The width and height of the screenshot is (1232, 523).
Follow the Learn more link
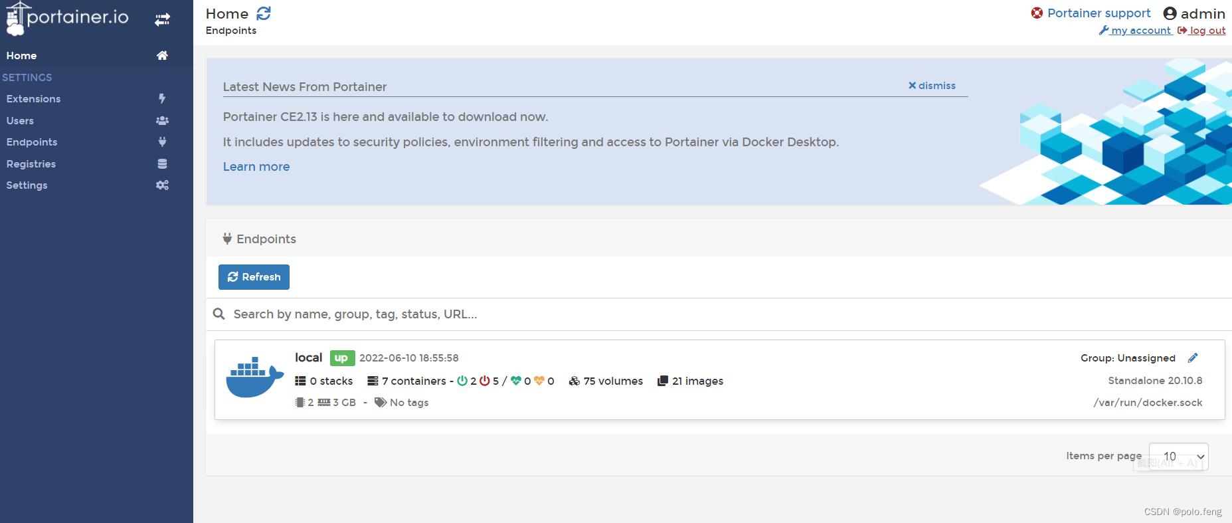(256, 167)
